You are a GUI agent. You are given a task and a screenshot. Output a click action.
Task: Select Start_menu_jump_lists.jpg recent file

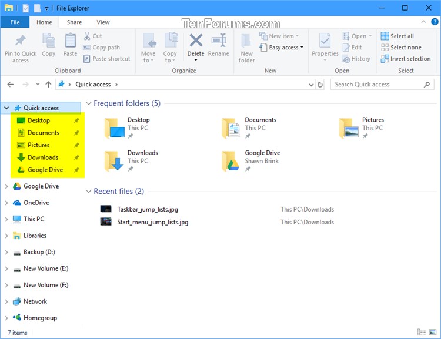[x=153, y=222]
